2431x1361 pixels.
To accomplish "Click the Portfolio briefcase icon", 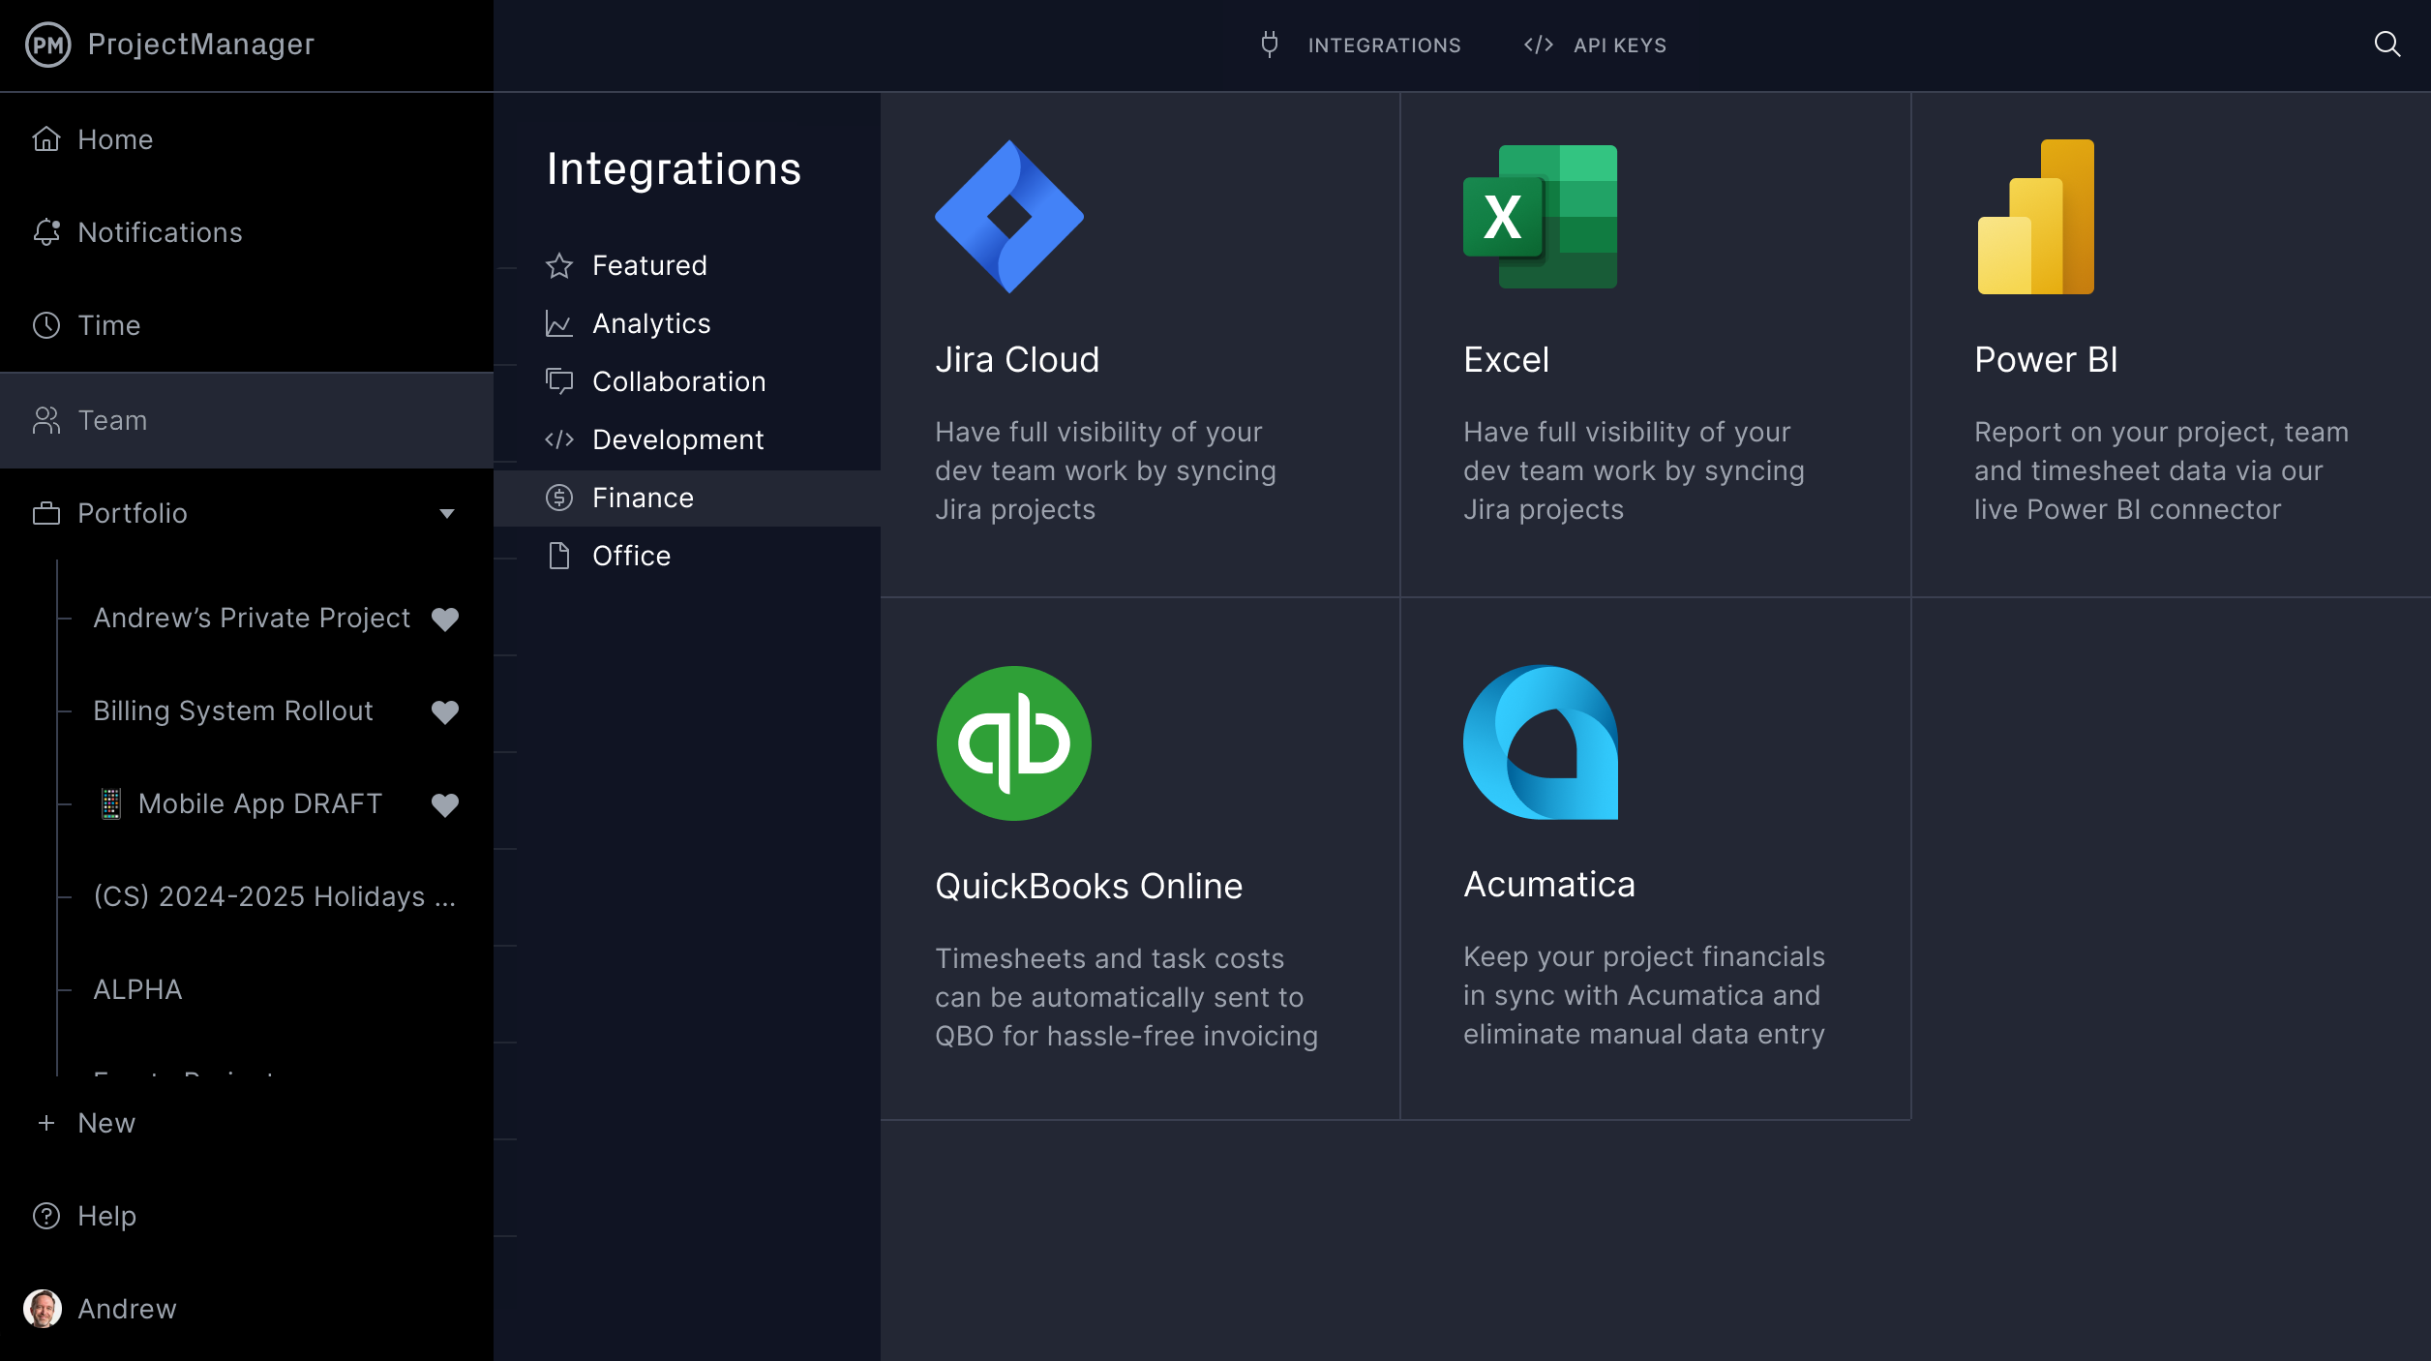I will tap(46, 513).
